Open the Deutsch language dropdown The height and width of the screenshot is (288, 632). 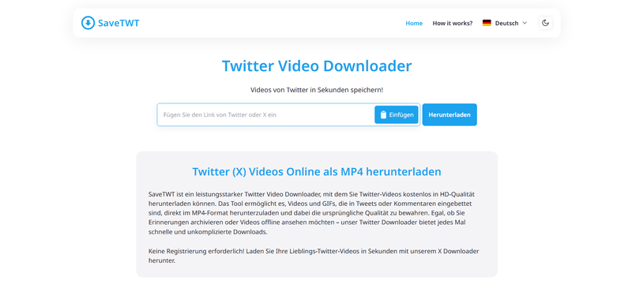pyautogui.click(x=505, y=23)
